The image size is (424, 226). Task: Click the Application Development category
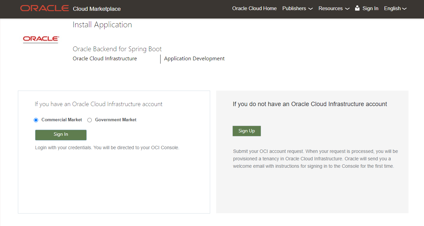point(194,59)
